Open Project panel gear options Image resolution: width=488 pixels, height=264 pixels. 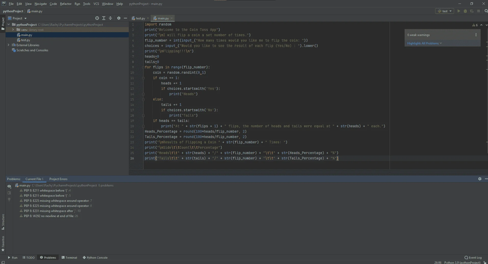coord(119,18)
